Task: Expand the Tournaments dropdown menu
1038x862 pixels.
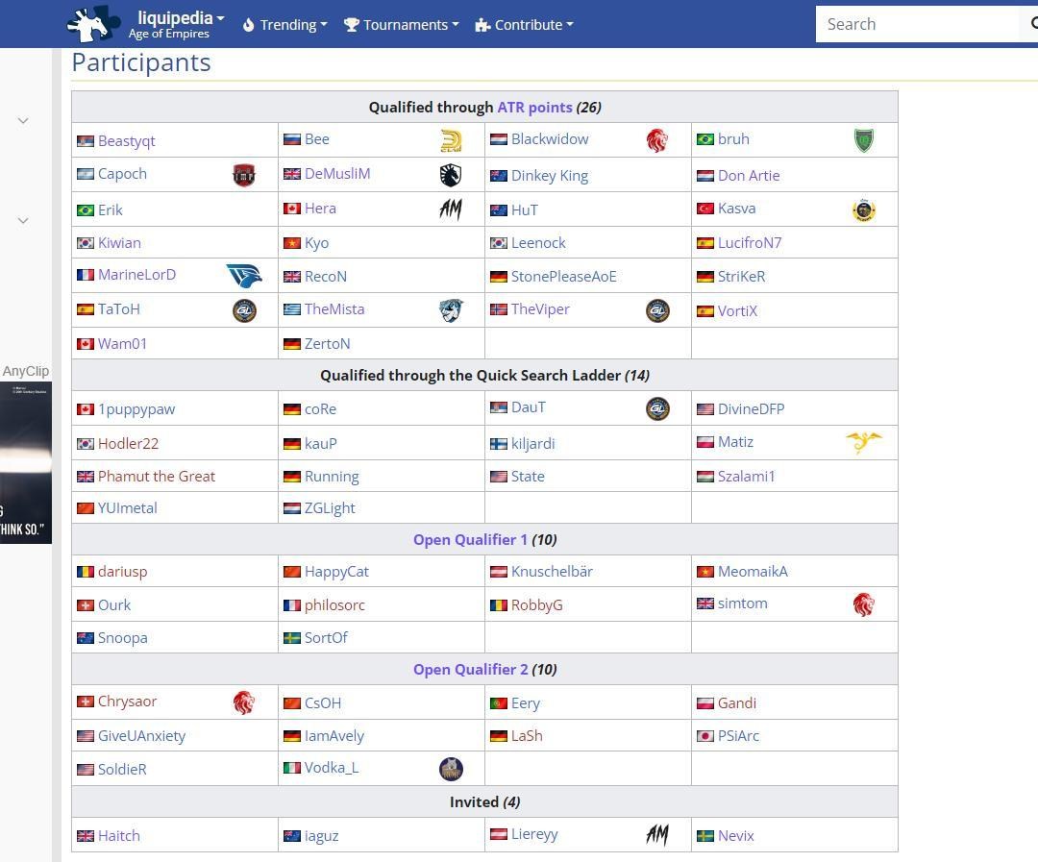Action: pyautogui.click(x=401, y=24)
